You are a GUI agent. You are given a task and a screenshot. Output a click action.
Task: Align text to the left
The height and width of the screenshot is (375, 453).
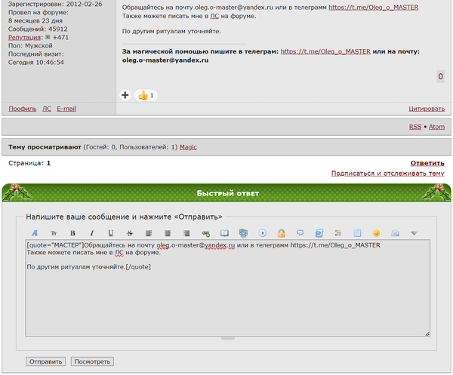tap(149, 233)
